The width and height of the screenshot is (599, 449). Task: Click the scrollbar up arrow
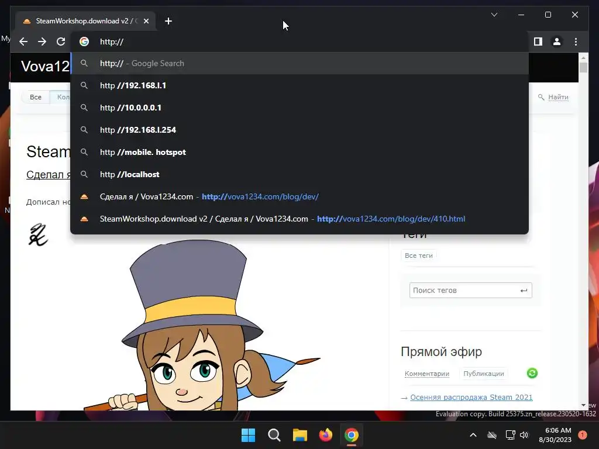[583, 58]
